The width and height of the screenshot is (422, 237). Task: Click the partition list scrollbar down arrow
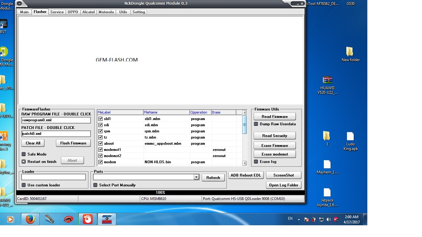click(244, 163)
